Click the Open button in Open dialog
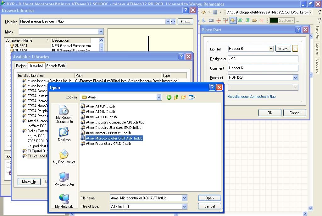This screenshot has height=216, width=322. (209, 198)
